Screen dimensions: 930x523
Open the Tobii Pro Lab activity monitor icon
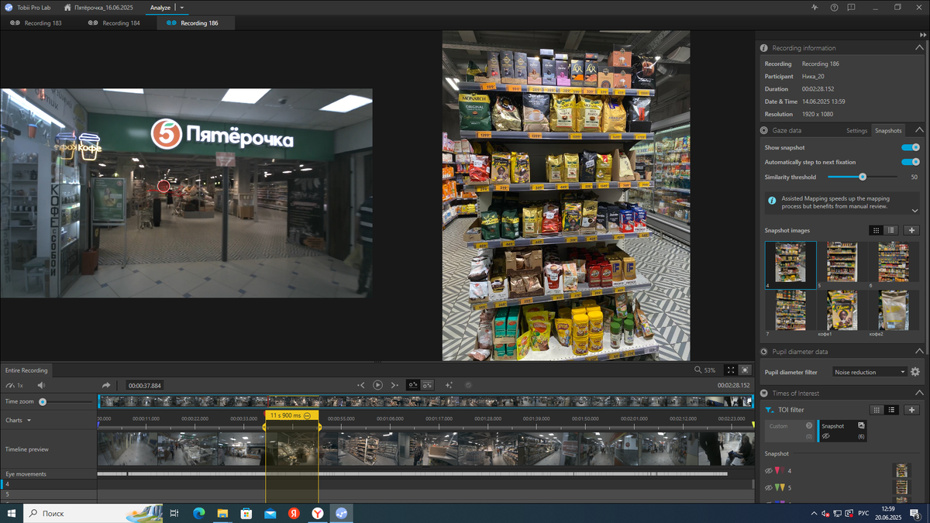coord(815,7)
